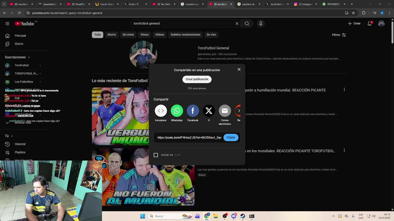Go to YouTube home via the logo
Image resolution: width=394 pixels, height=221 pixels.
pyautogui.click(x=24, y=24)
